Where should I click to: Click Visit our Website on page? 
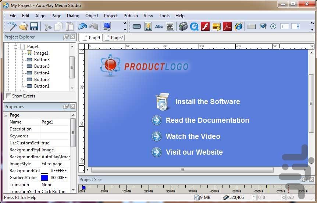194,152
